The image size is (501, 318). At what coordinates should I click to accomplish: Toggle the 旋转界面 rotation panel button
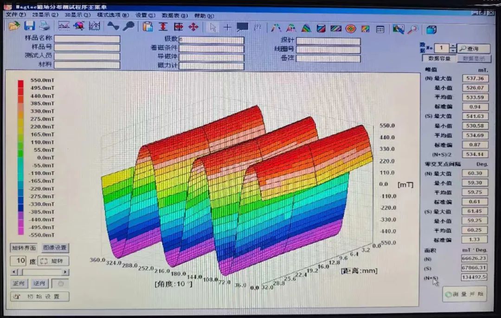24,248
